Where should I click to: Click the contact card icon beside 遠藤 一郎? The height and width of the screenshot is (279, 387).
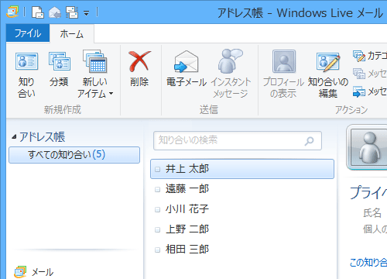pyautogui.click(x=157, y=190)
